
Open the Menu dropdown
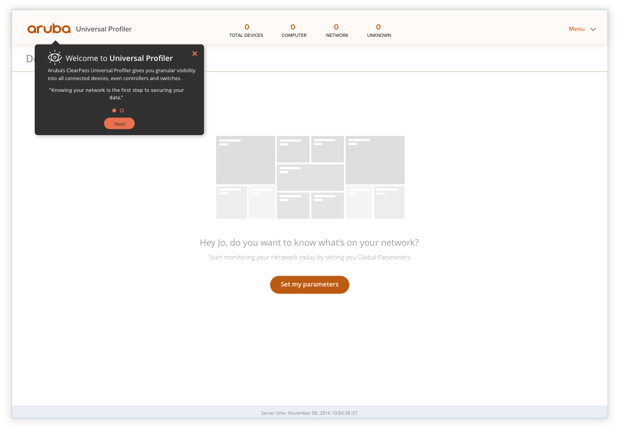[577, 29]
